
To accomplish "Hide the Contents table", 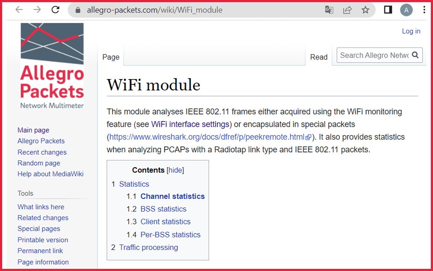I will coord(175,170).
